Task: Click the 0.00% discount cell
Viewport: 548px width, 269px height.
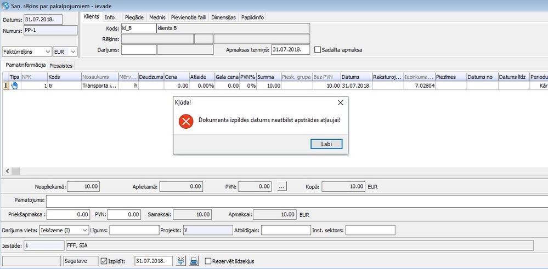Action: click(202, 85)
